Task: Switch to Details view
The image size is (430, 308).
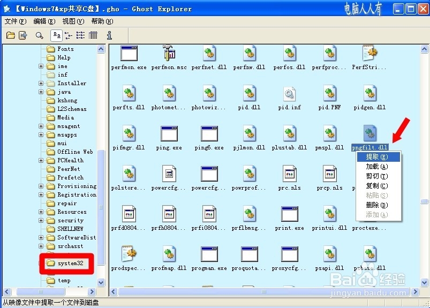Action: click(93, 35)
